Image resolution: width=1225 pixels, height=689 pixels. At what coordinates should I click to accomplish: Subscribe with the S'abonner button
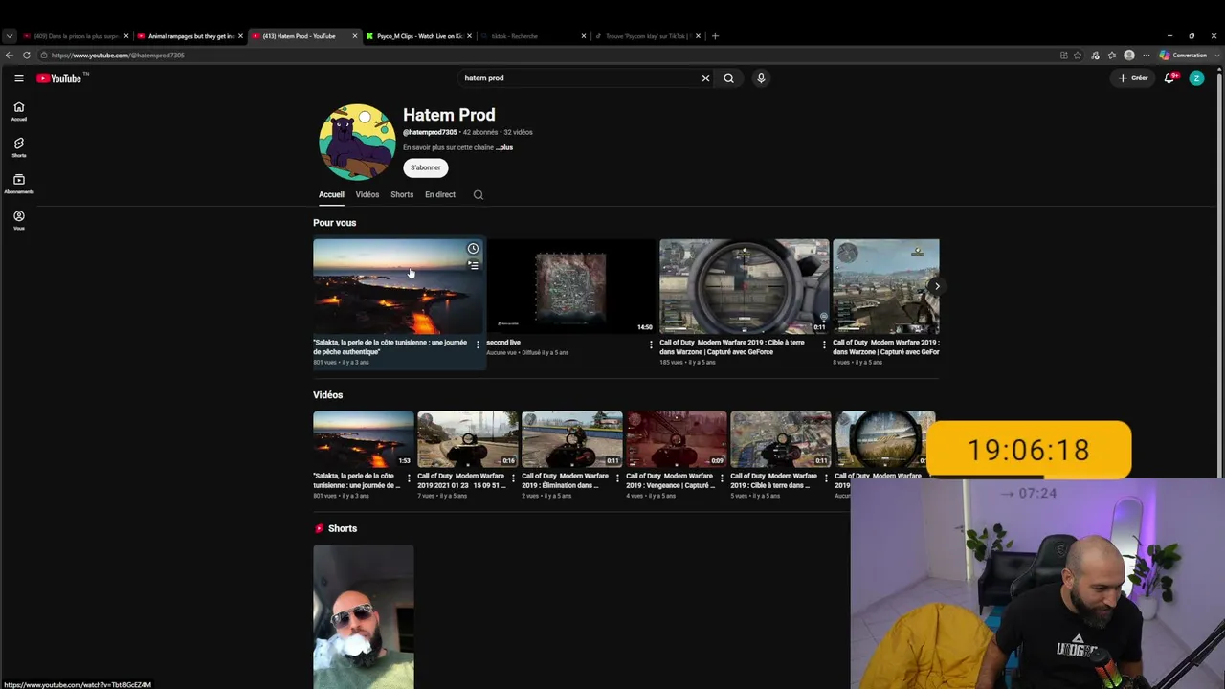(426, 167)
